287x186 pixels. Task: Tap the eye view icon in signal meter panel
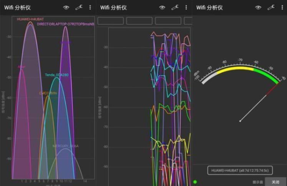click(258, 8)
